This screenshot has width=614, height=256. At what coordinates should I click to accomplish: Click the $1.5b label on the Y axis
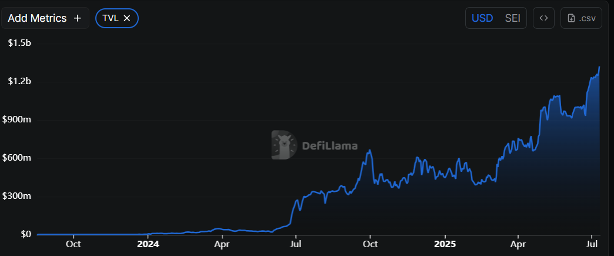click(x=19, y=43)
